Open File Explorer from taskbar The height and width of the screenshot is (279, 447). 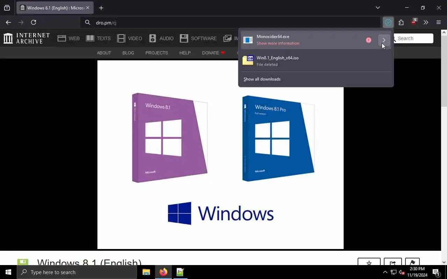tap(146, 272)
